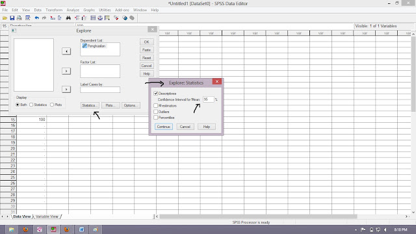Switch to the Data View tab

[22, 216]
